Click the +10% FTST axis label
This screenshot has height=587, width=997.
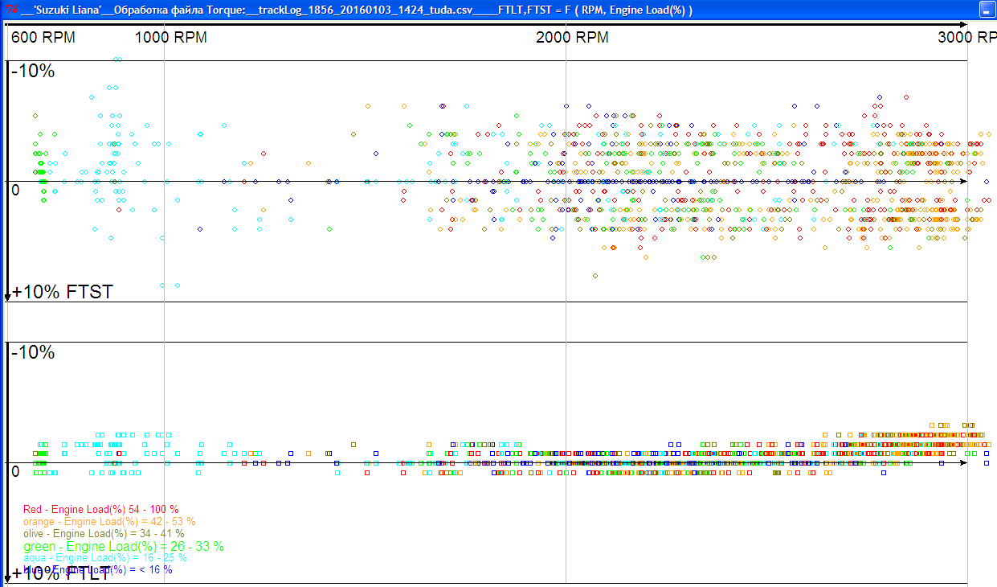[63, 291]
